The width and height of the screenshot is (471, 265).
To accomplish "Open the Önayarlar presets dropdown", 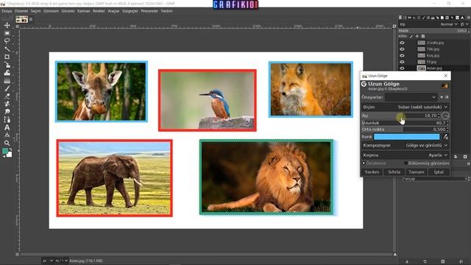I will point(411,97).
